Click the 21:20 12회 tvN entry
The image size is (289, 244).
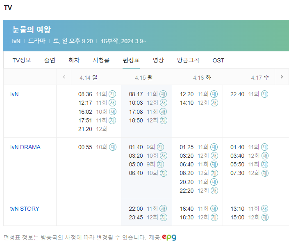click(93, 129)
